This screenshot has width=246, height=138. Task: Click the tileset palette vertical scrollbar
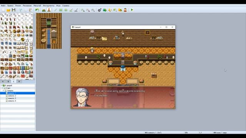pyautogui.click(x=34, y=46)
